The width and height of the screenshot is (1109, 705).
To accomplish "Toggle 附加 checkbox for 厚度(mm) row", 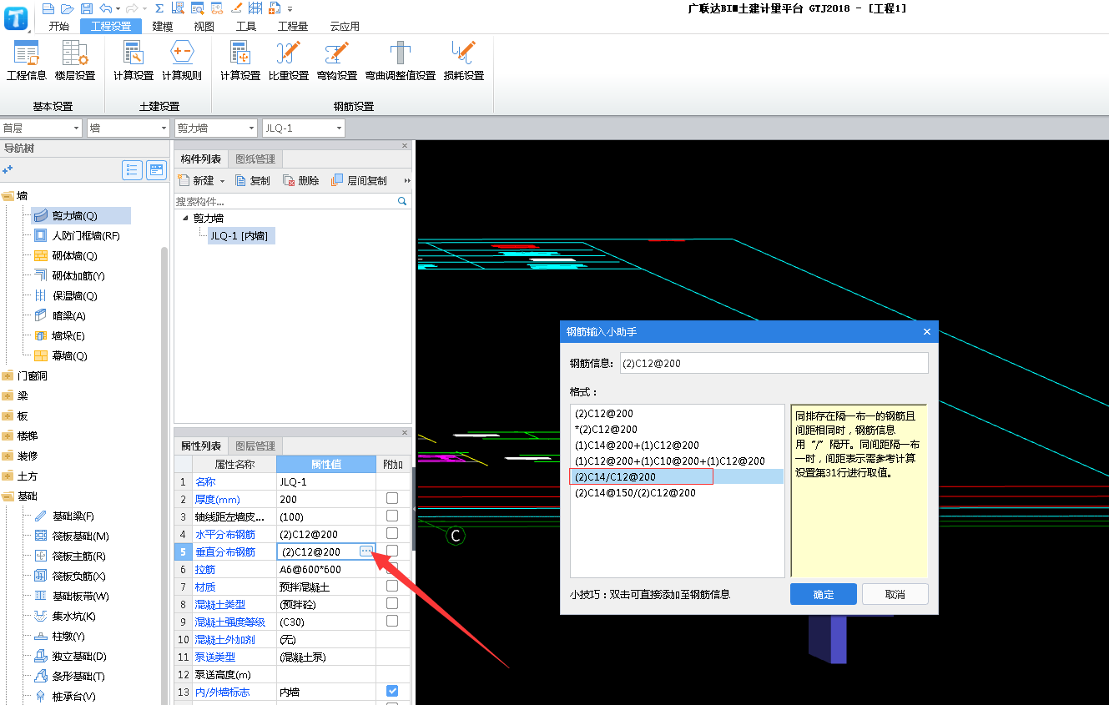I will [392, 498].
